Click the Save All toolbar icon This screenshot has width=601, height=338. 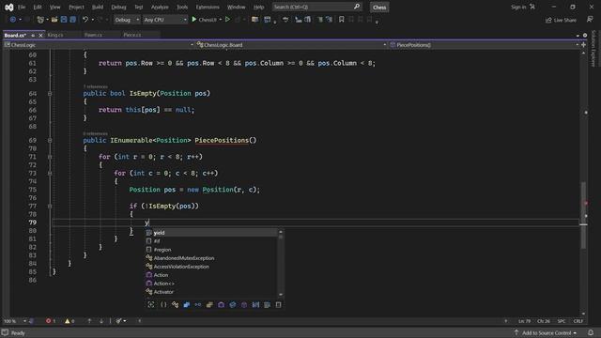point(73,20)
